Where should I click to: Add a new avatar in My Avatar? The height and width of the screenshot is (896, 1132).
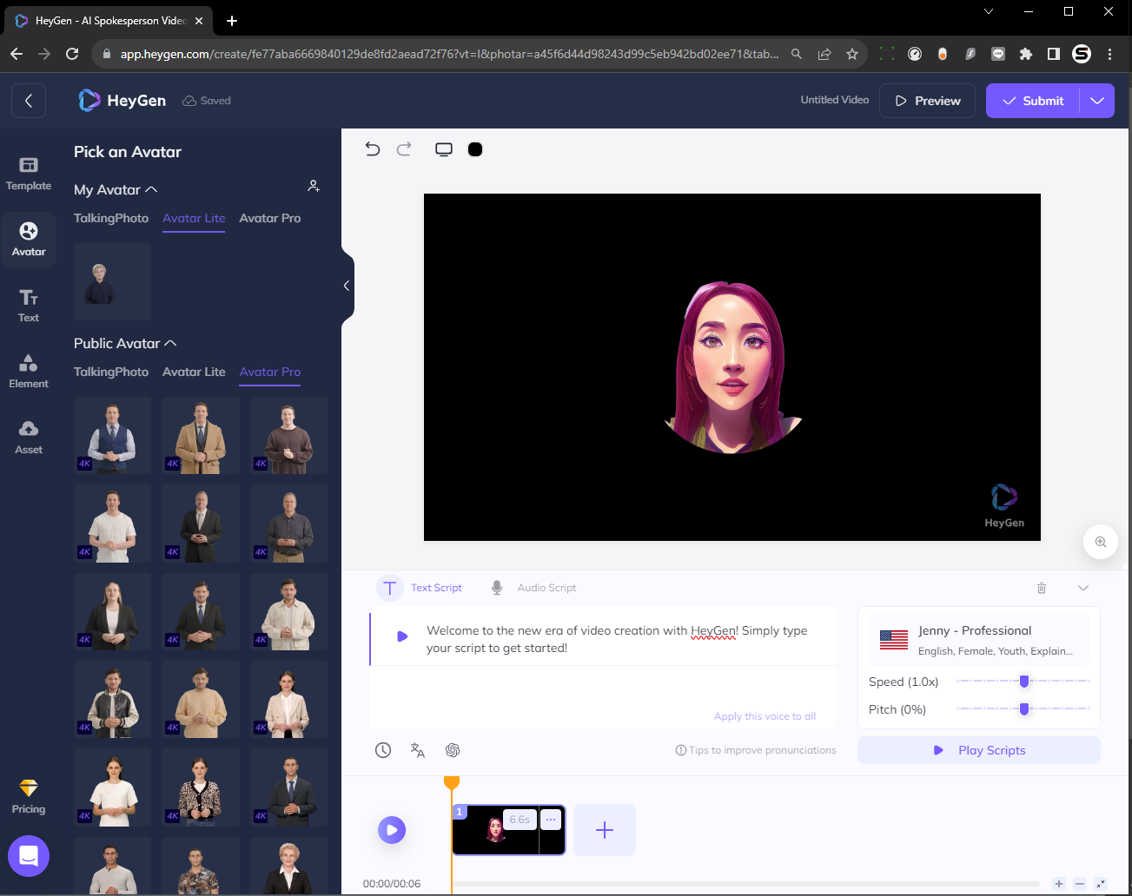(x=314, y=186)
